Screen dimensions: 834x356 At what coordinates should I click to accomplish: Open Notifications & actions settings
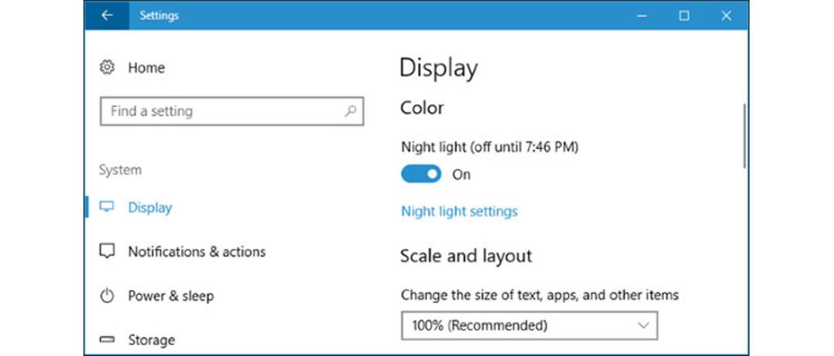[x=197, y=251]
